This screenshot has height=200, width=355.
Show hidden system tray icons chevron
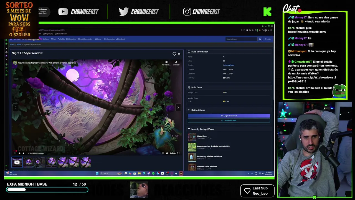(x=248, y=174)
